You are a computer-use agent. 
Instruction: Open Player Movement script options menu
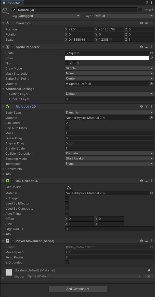(152, 241)
